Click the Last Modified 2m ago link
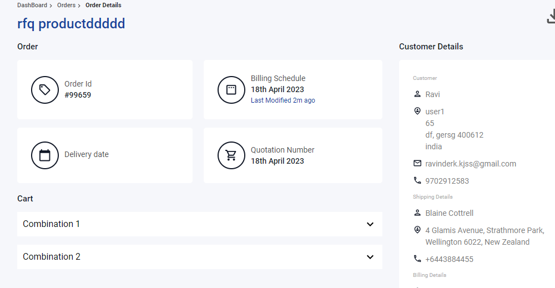Image resolution: width=555 pixels, height=288 pixels. 283,100
